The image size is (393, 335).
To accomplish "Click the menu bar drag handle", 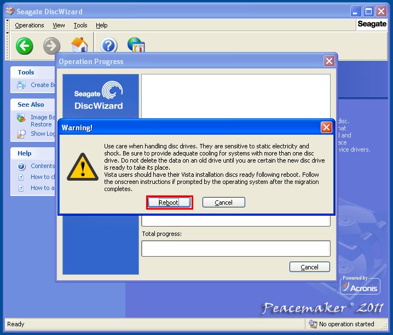I will coord(7,25).
